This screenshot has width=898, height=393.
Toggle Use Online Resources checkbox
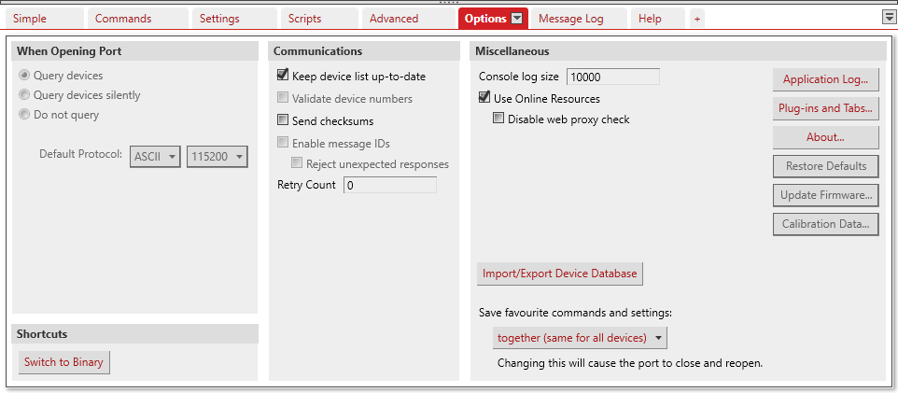point(484,98)
